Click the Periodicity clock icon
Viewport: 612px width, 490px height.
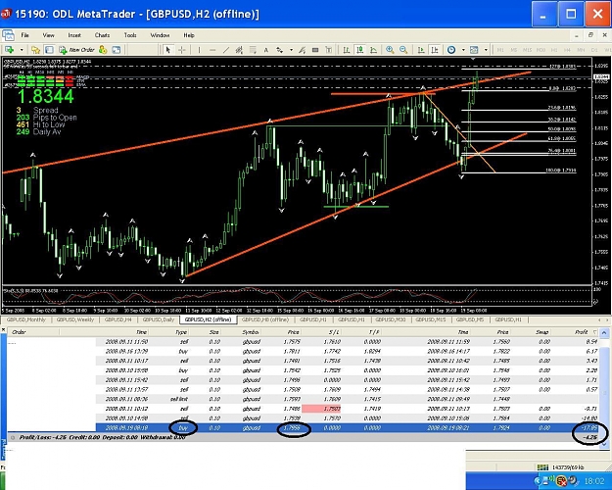tap(451, 50)
